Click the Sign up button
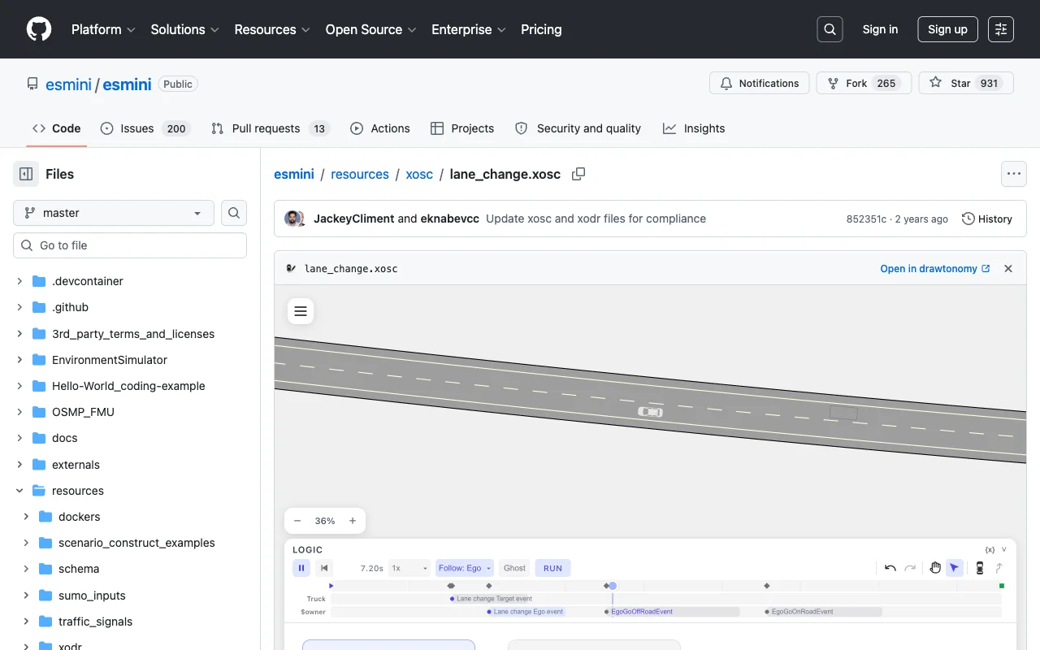Image resolution: width=1040 pixels, height=650 pixels. [947, 29]
